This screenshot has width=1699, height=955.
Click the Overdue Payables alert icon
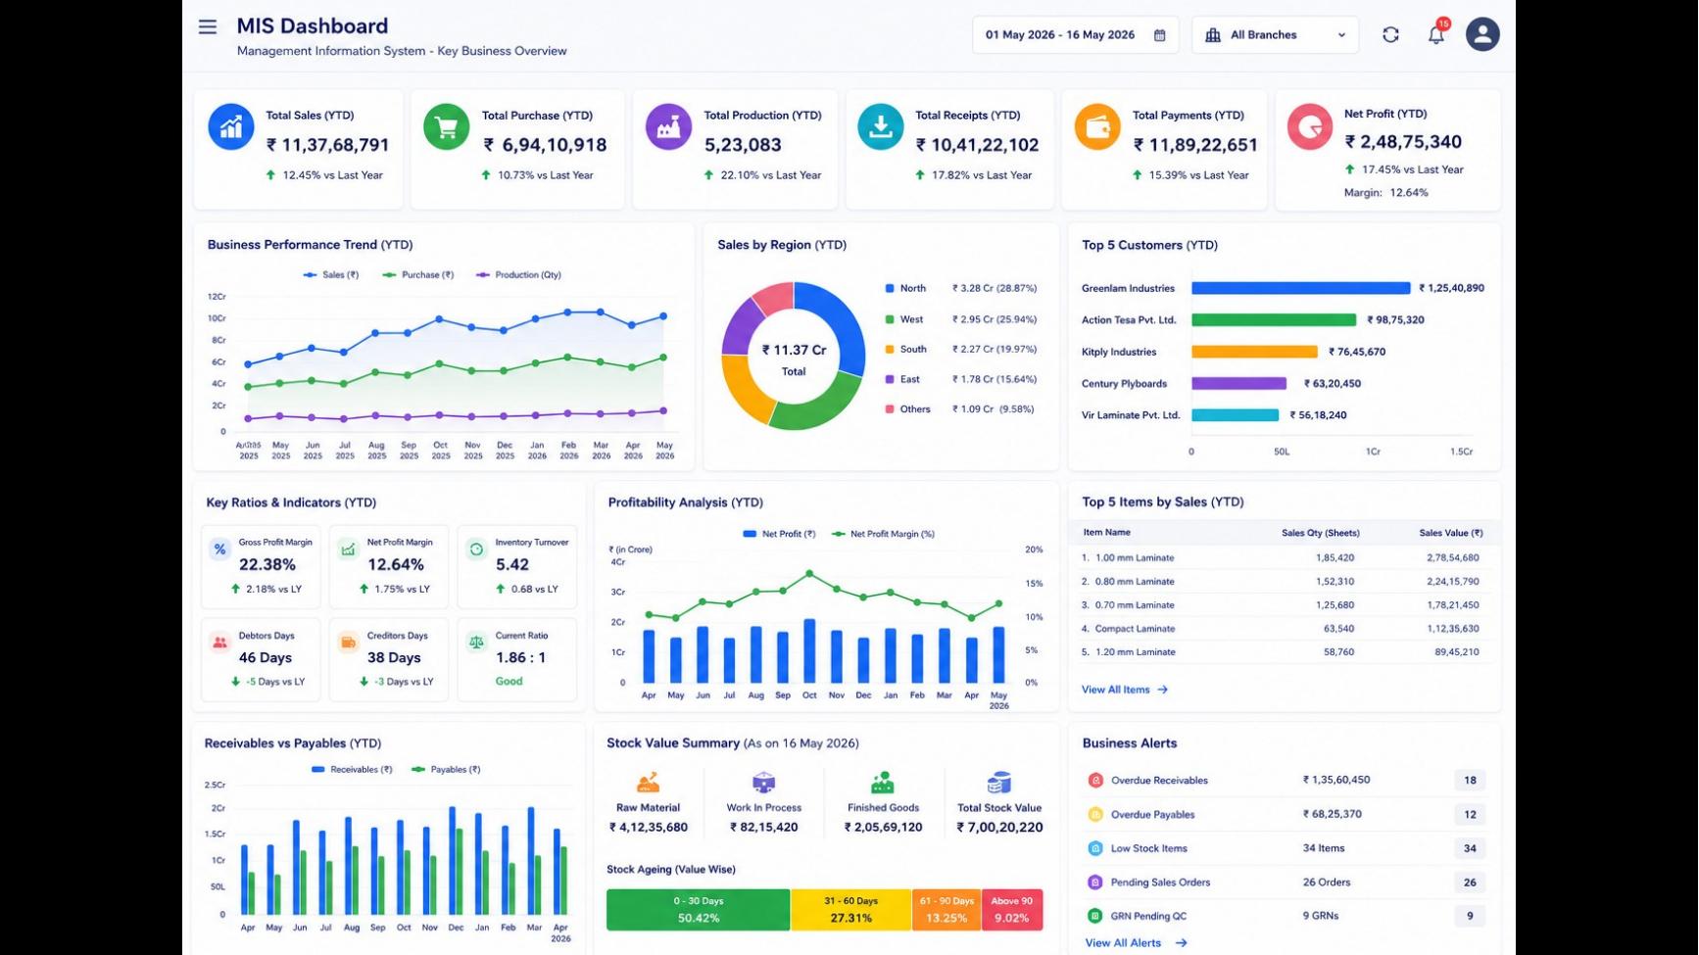point(1095,815)
